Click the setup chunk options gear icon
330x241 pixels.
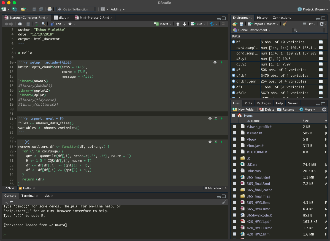point(215,62)
